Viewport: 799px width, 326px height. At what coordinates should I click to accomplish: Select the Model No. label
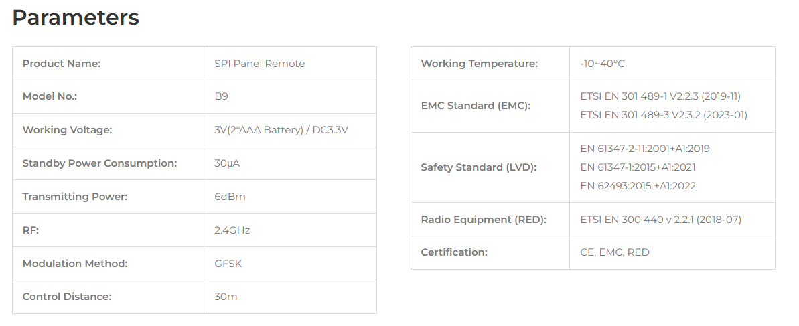(50, 96)
